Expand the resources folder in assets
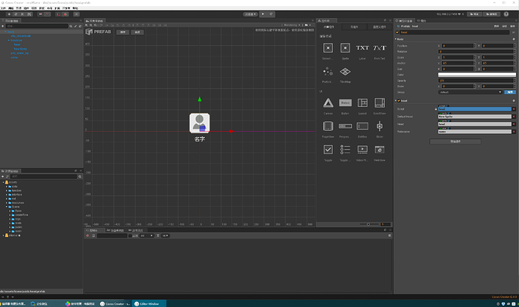 [x=7, y=203]
